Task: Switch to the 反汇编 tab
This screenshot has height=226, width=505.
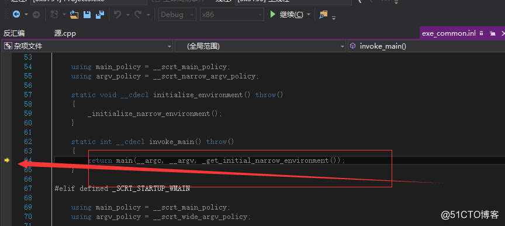Action: pyautogui.click(x=14, y=33)
